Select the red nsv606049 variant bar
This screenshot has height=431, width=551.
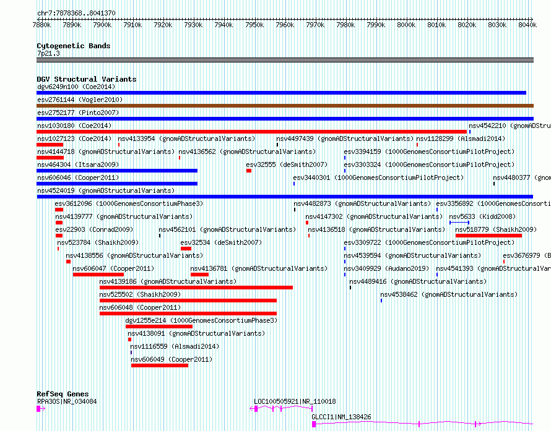click(160, 365)
